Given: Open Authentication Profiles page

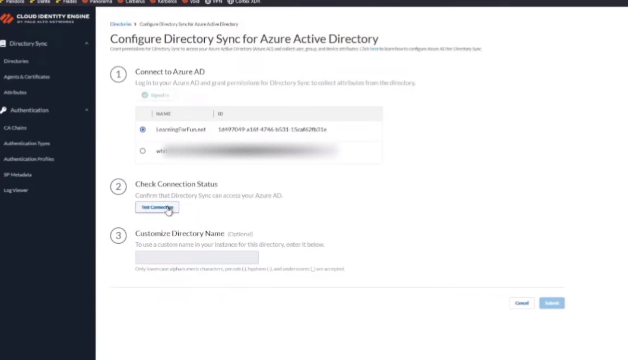Looking at the screenshot, I should tap(29, 159).
